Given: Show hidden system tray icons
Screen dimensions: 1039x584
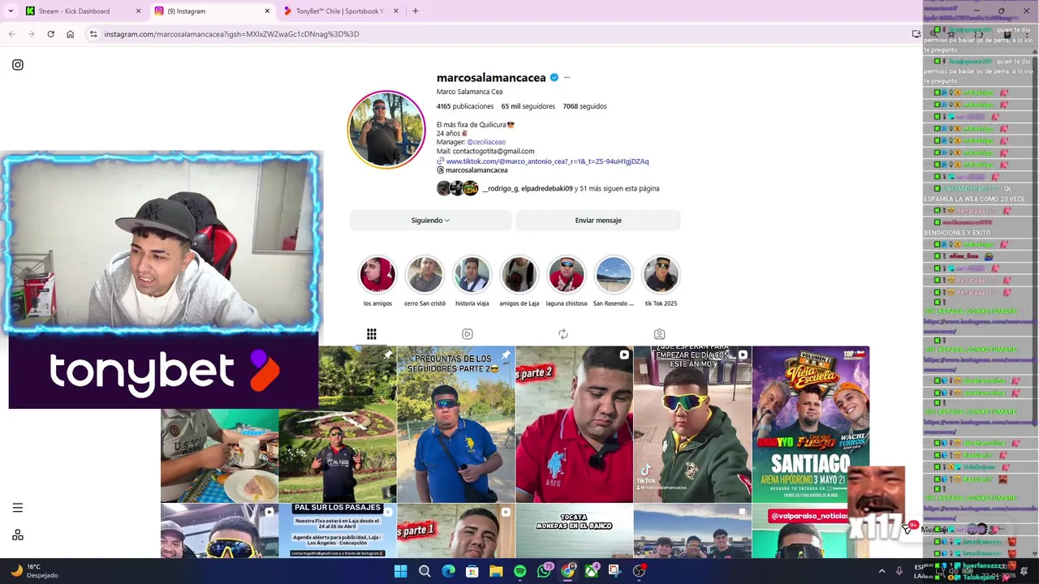Looking at the screenshot, I should [882, 571].
